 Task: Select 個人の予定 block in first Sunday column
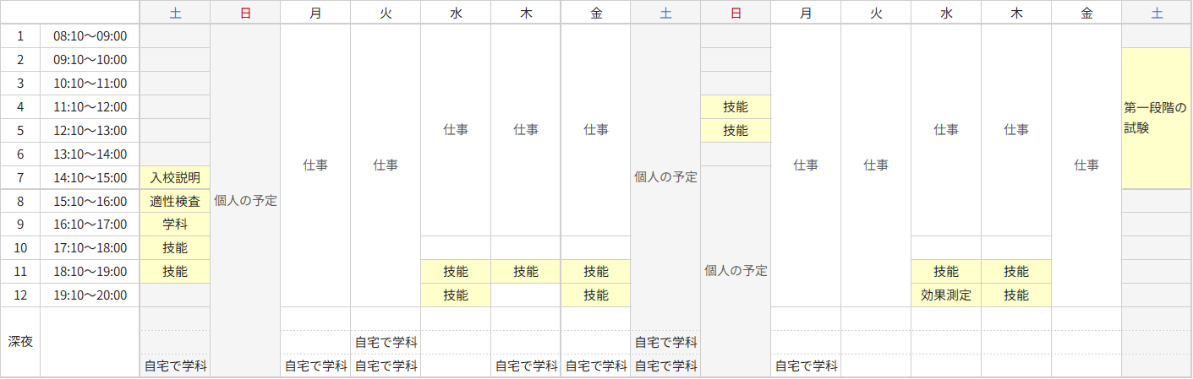245,201
